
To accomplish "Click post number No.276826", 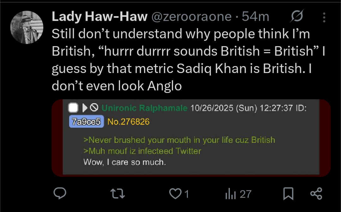I will (x=128, y=122).
